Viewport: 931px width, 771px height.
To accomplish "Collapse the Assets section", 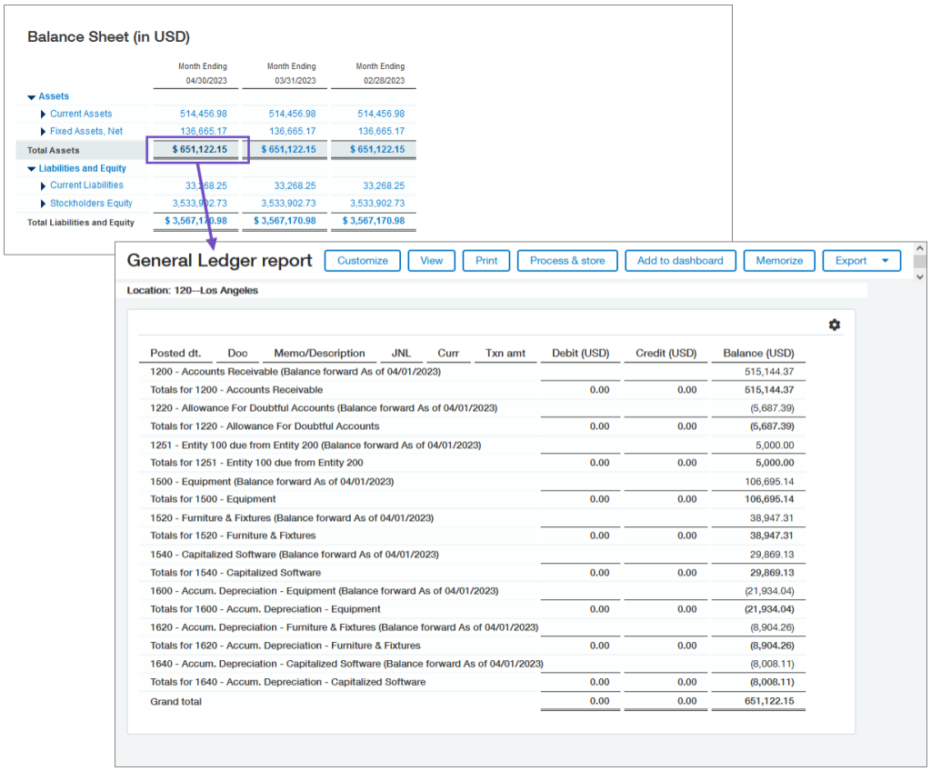I will click(32, 96).
